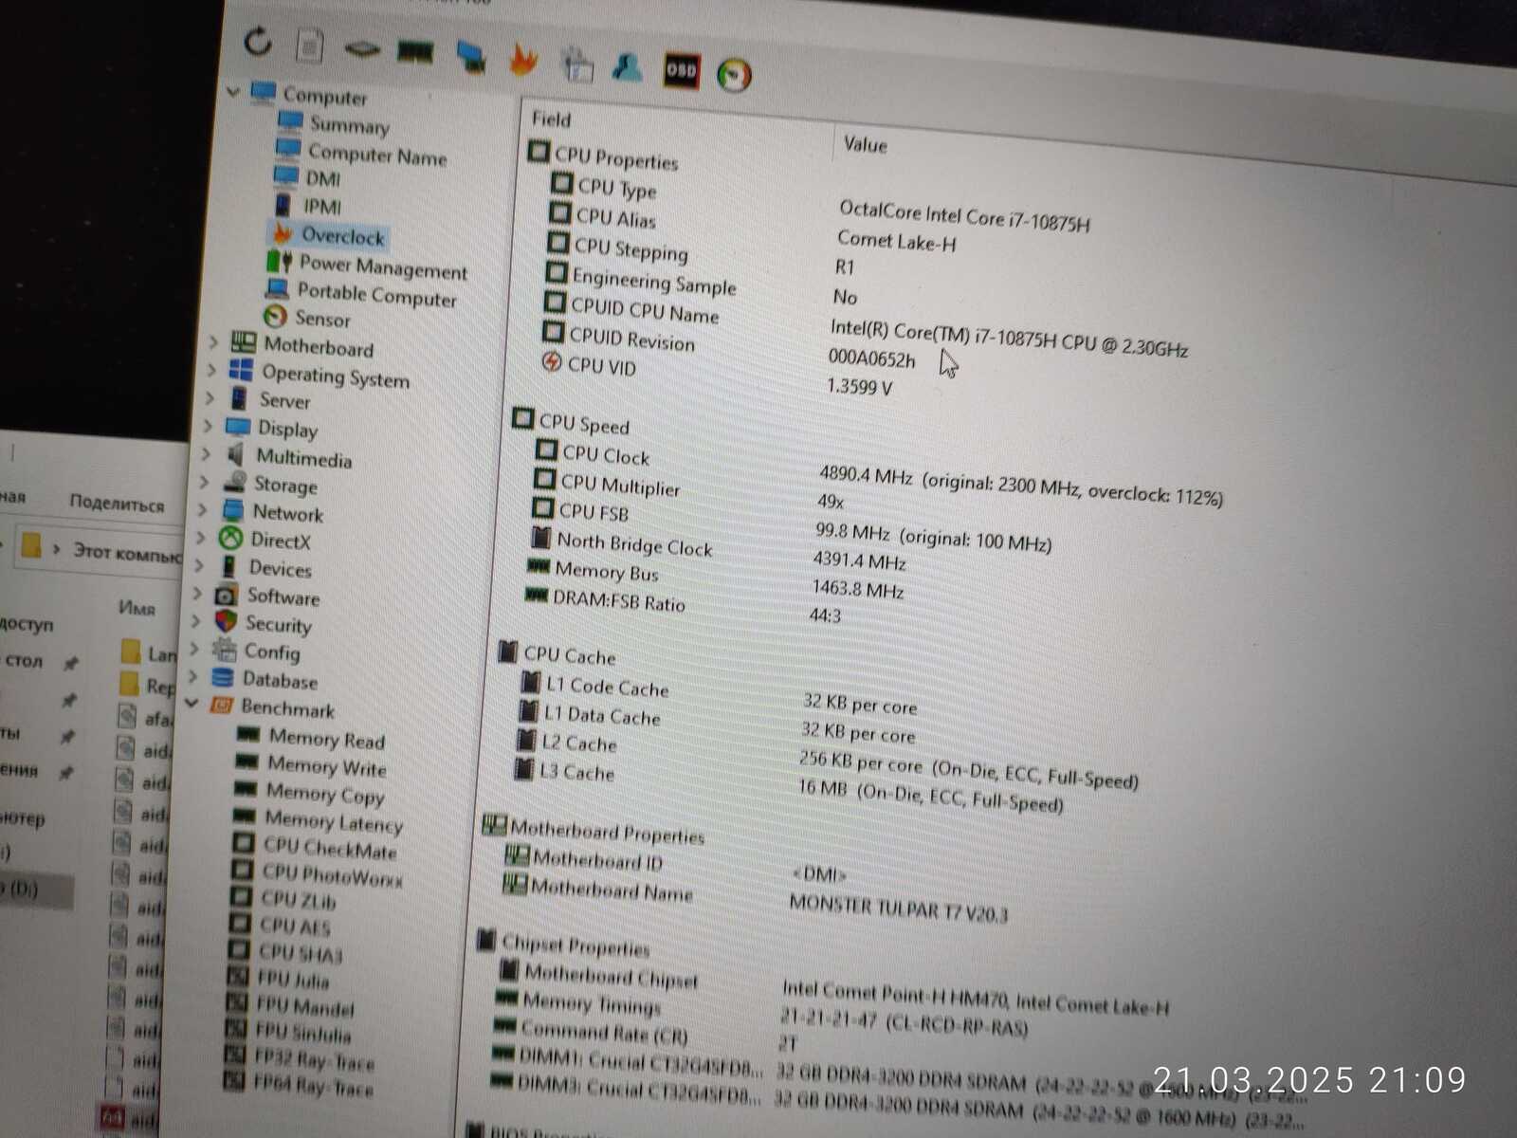Click the green memory module toolbar icon
This screenshot has height=1138, width=1517.
pyautogui.click(x=415, y=51)
